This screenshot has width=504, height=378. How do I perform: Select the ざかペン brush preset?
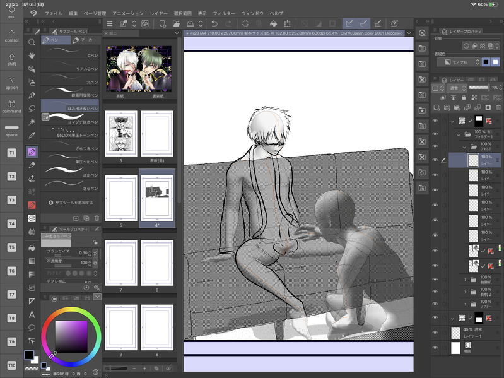(70, 172)
